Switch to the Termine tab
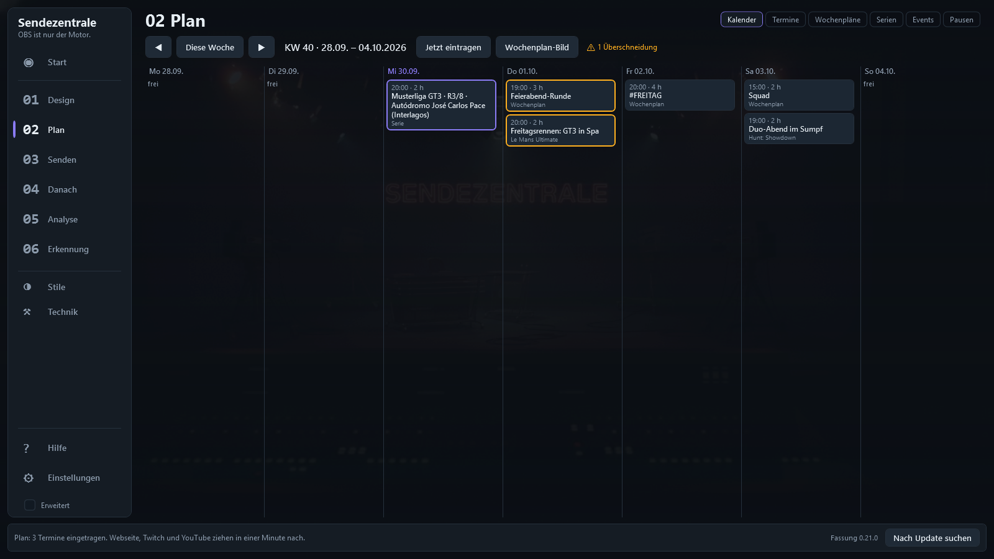 (x=785, y=20)
